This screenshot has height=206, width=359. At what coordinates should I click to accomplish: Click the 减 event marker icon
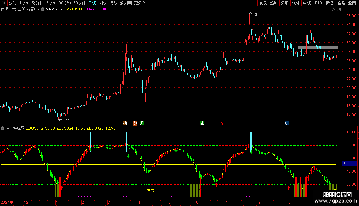202,123
